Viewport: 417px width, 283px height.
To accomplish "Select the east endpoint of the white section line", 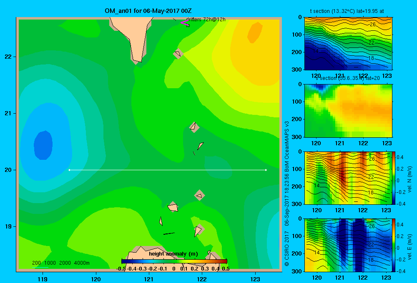I will 266,170.
